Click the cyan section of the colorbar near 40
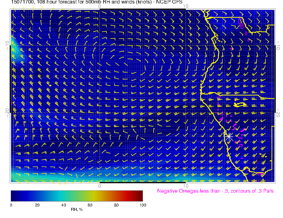This screenshot has height=218, width=283. (x=64, y=196)
